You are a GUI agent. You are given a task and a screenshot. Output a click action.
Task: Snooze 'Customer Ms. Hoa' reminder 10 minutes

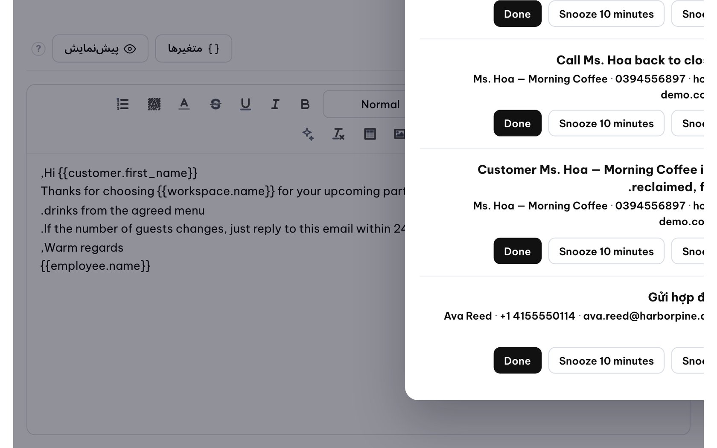pos(606,251)
